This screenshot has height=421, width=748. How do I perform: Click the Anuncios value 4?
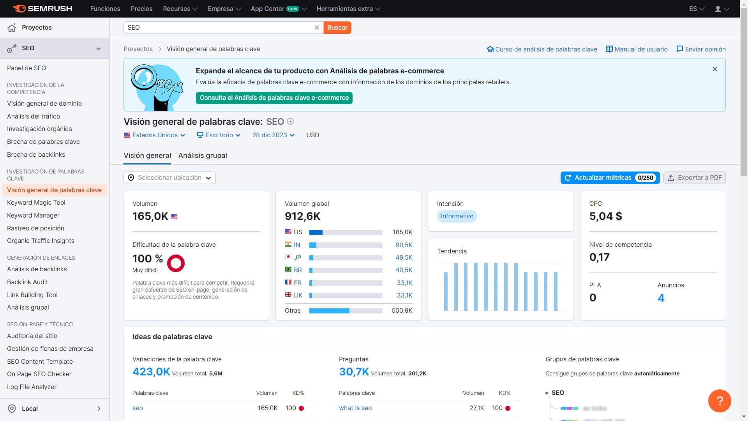pyautogui.click(x=661, y=298)
